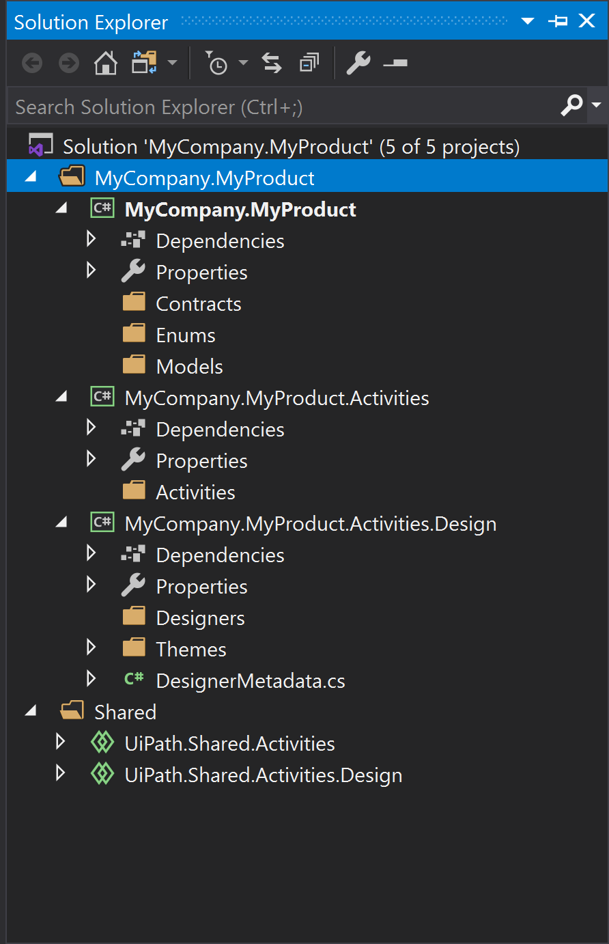Click Properties wrench under MyCompany.MyProduct project

(133, 271)
